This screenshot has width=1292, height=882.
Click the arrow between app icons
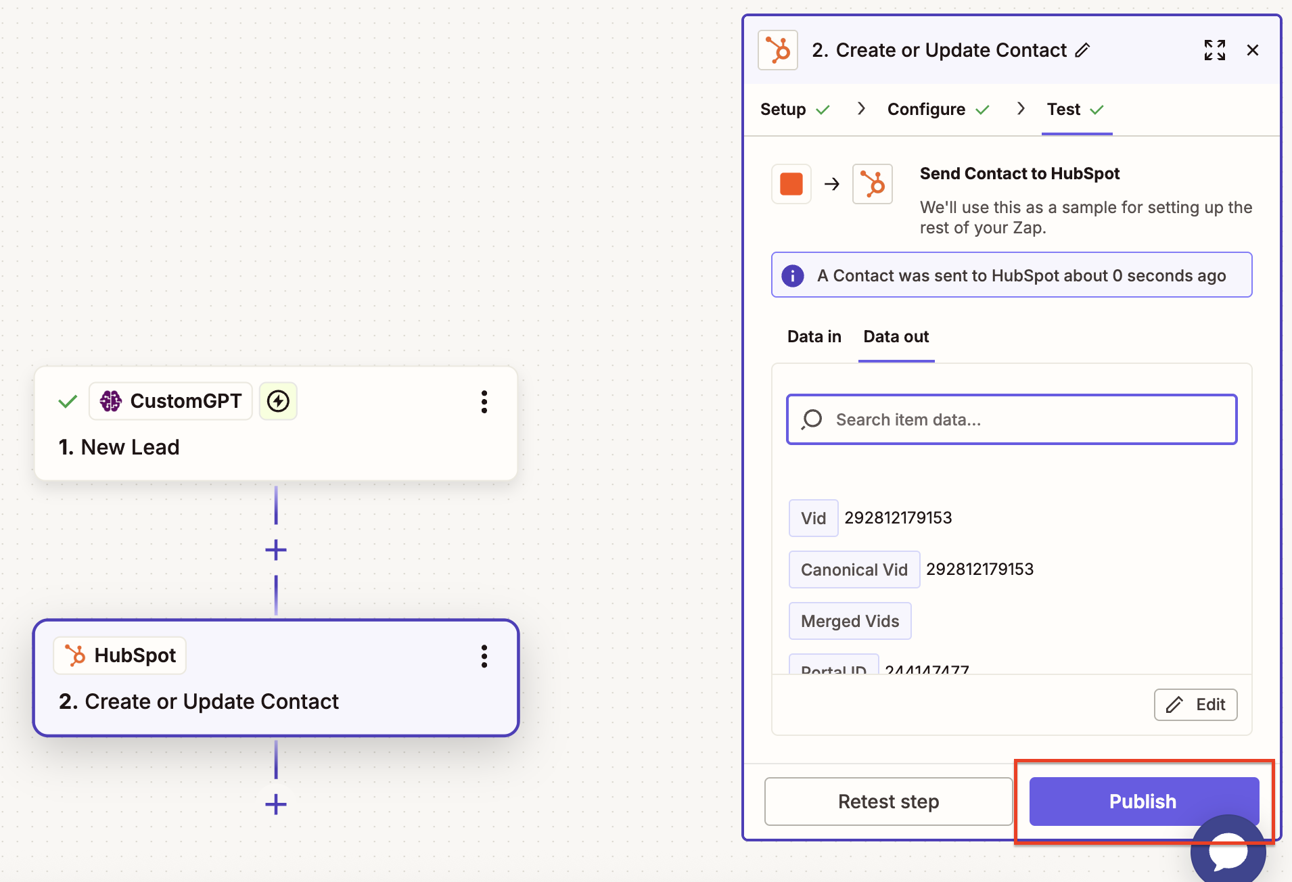click(832, 184)
